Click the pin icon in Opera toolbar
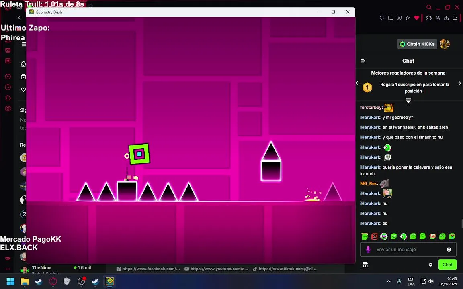Screen dimensions: 463x289 381,18
